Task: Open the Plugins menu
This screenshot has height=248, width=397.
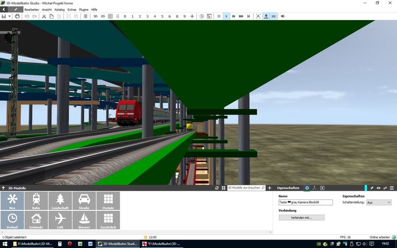Action: click(x=84, y=10)
